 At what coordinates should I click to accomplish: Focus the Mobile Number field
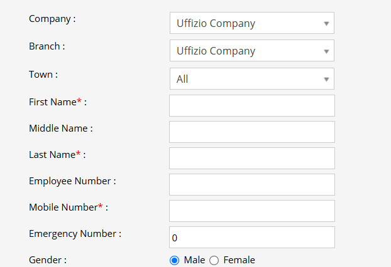click(251, 211)
